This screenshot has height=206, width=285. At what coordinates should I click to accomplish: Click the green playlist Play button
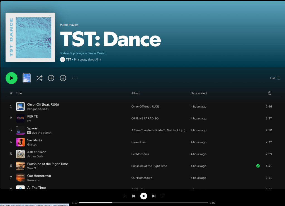11,78
